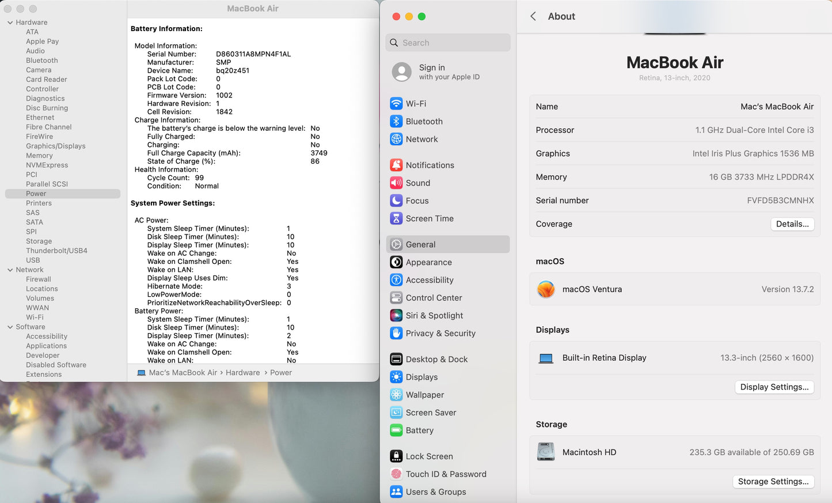The width and height of the screenshot is (832, 503).
Task: Collapse the Software section in System Information
Action: (9, 327)
